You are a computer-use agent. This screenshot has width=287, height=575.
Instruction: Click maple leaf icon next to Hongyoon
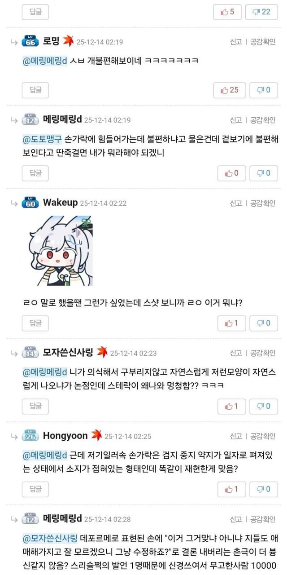(96, 435)
